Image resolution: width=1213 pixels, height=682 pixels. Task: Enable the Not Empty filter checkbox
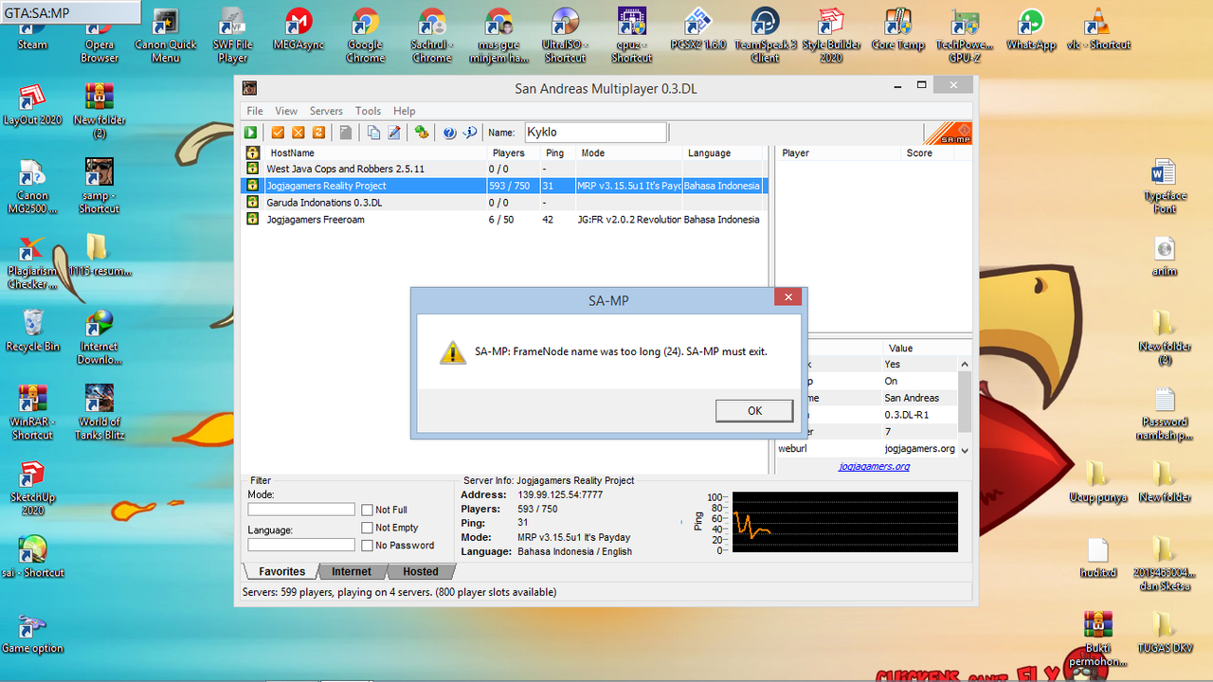coord(368,528)
